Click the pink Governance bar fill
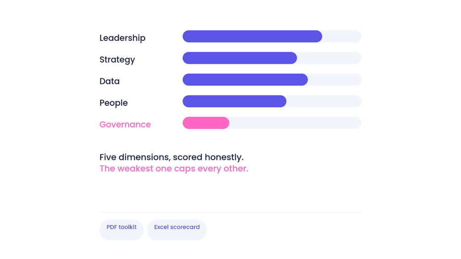Screen dimensions: 461x259 pos(206,123)
